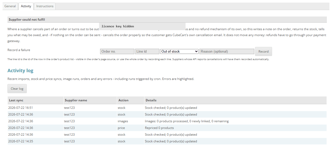The width and height of the screenshot is (332, 147).
Task: Select the Activity tab
Action: [x=26, y=6]
